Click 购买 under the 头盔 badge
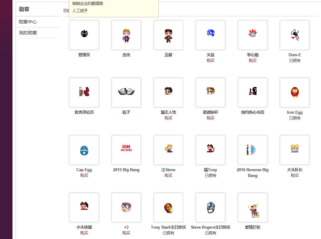The width and height of the screenshot is (321, 239). point(210,60)
